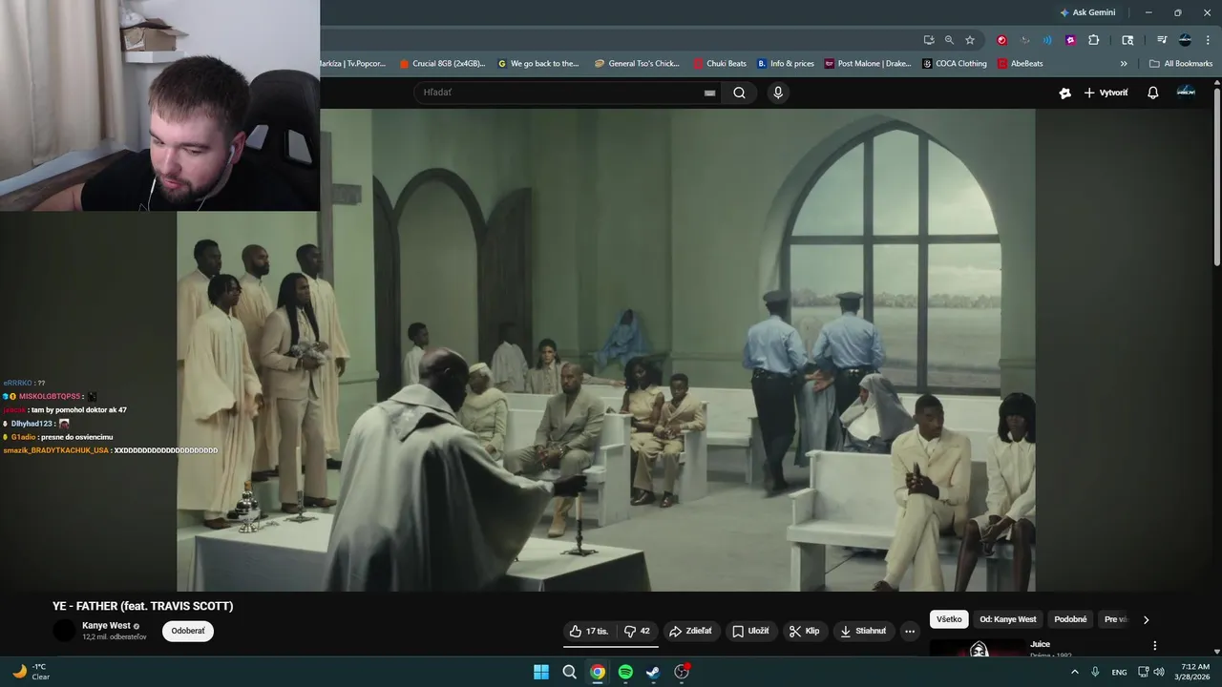1222x687 pixels.
Task: Open the Chrome Extensions puzzle icon
Action: pos(1094,40)
